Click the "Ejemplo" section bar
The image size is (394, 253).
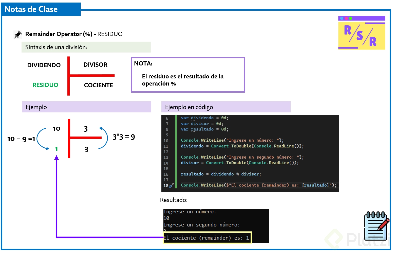[87, 107]
